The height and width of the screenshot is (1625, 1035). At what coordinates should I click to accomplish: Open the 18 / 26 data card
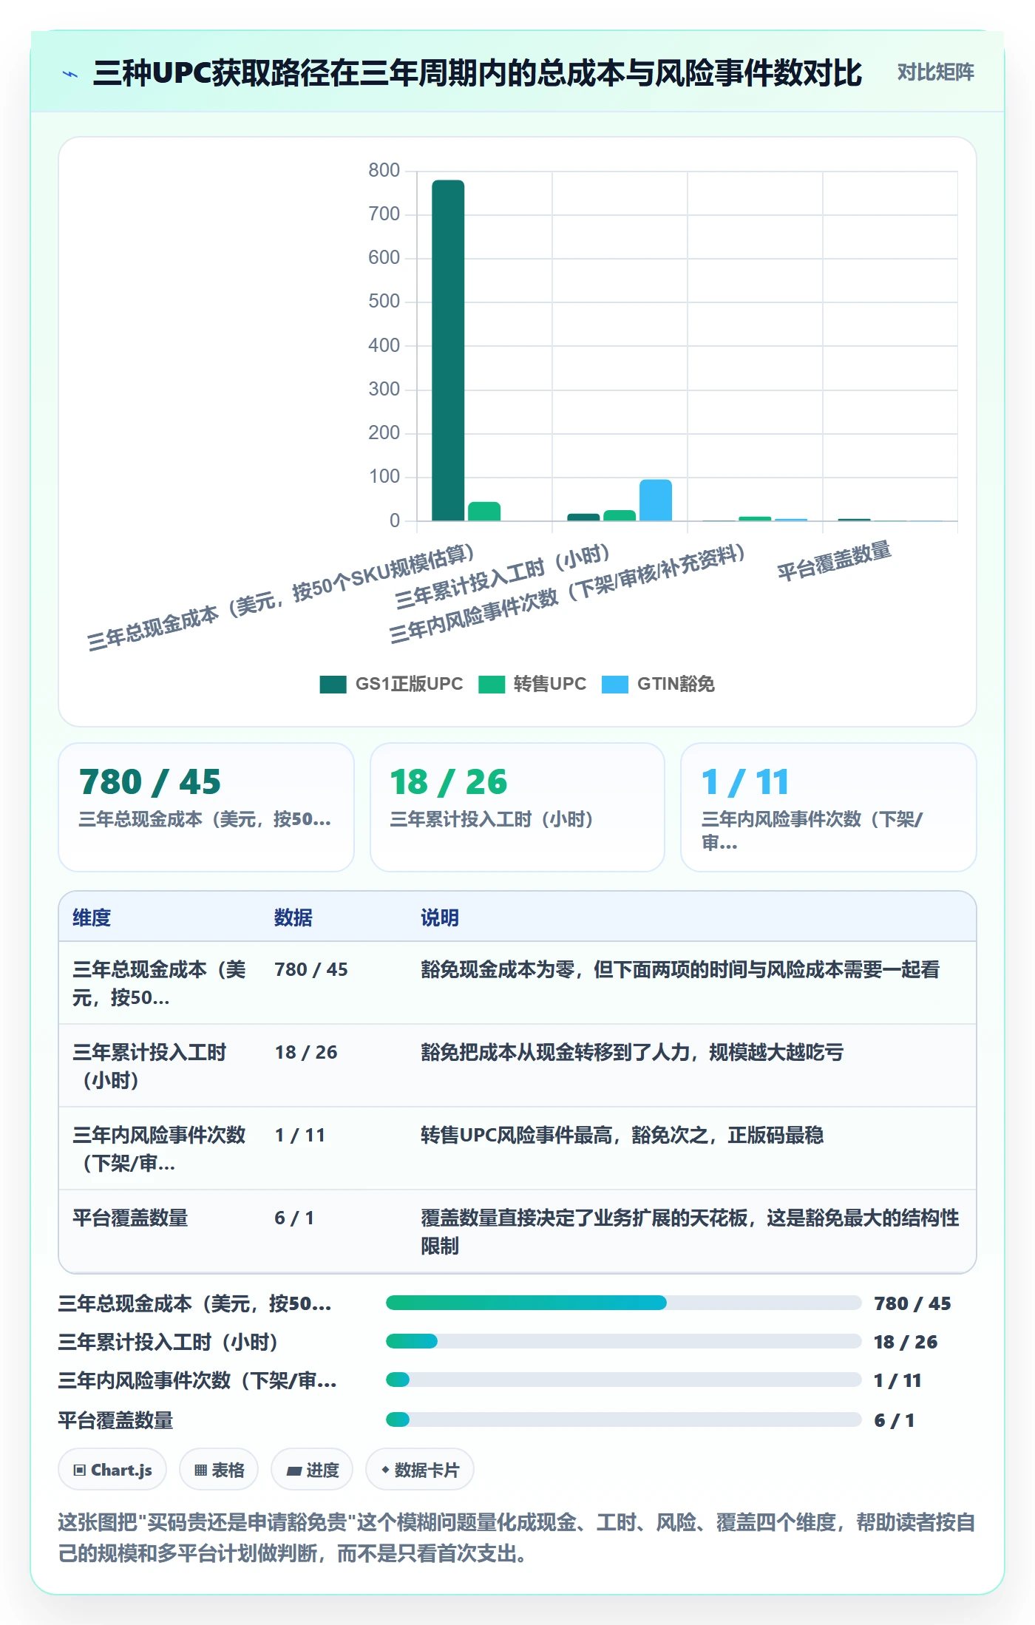[x=517, y=807]
